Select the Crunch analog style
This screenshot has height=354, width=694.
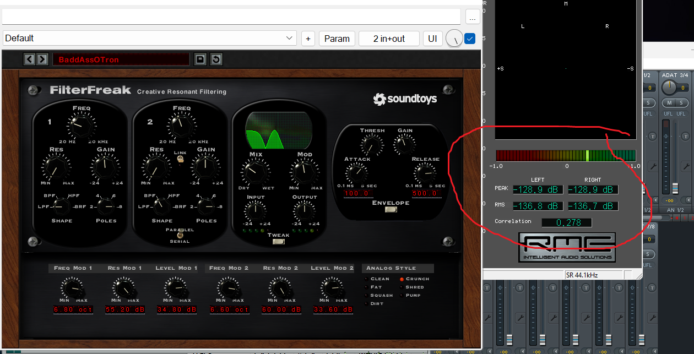pyautogui.click(x=416, y=279)
